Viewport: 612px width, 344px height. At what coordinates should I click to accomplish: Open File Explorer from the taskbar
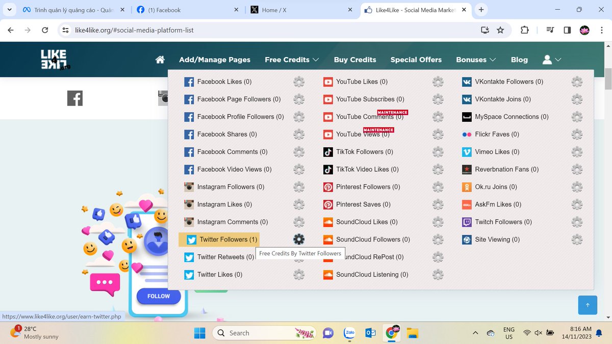(412, 333)
